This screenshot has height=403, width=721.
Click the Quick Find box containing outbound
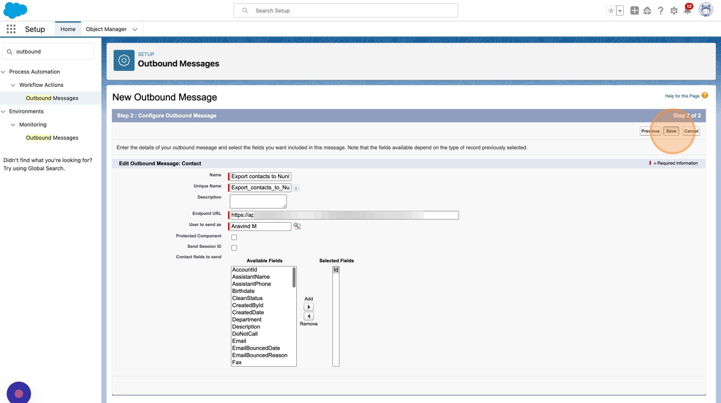coord(48,52)
